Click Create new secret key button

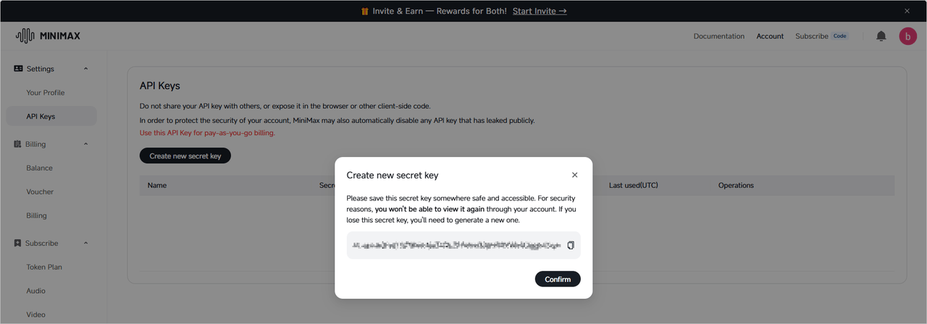pos(185,155)
